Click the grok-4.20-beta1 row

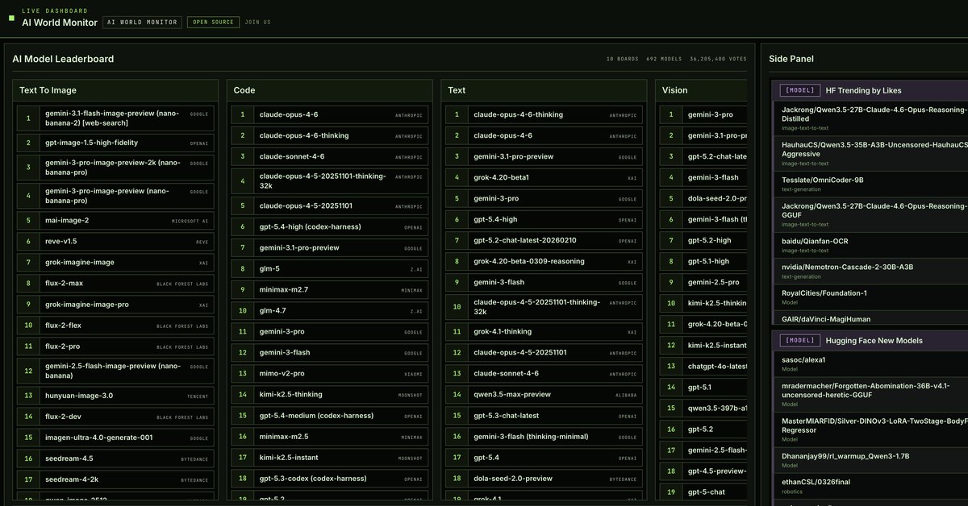click(x=544, y=177)
